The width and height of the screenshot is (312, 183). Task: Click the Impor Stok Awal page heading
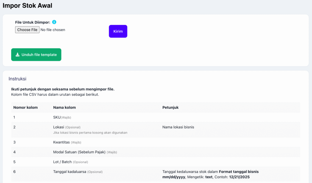(27, 5)
